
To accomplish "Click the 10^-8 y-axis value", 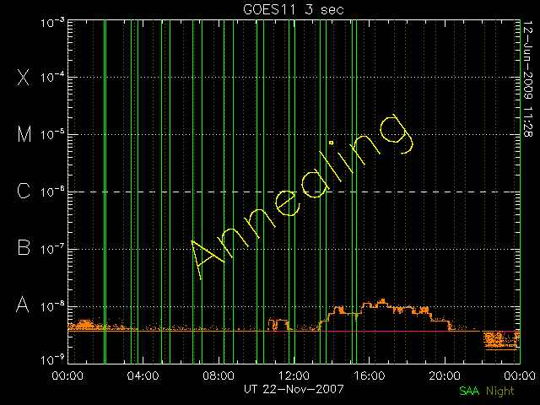I will click(52, 306).
